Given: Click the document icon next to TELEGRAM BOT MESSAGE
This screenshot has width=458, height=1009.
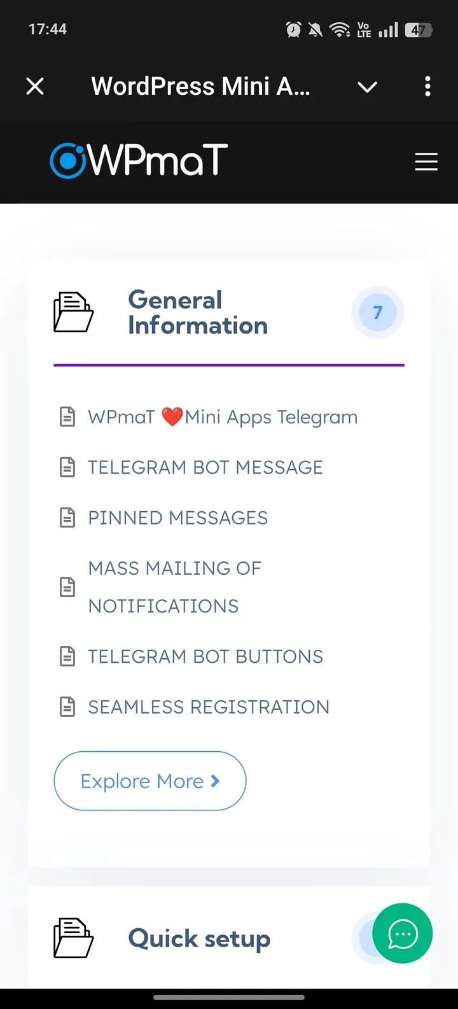Looking at the screenshot, I should click(67, 467).
